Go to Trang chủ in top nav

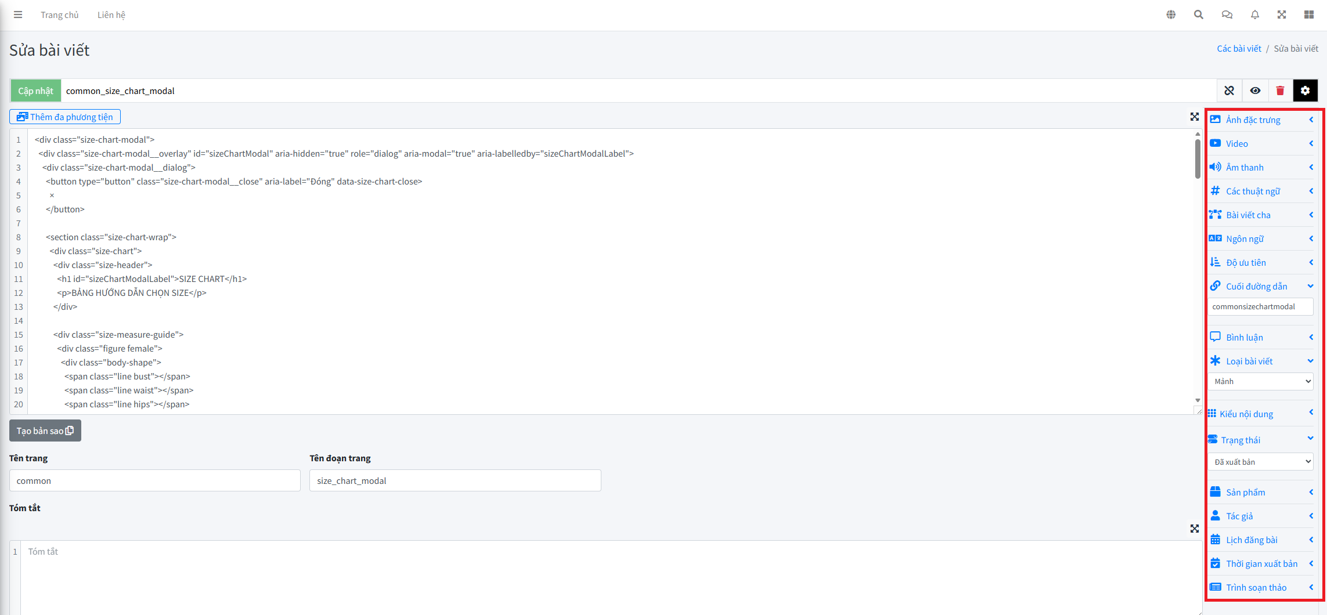coord(59,15)
